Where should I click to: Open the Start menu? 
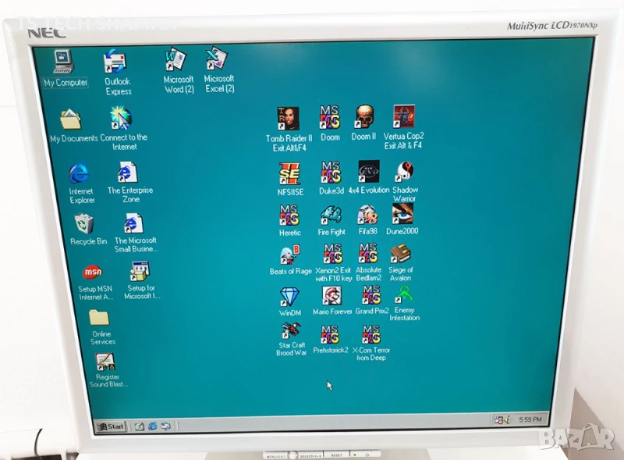[x=111, y=426]
